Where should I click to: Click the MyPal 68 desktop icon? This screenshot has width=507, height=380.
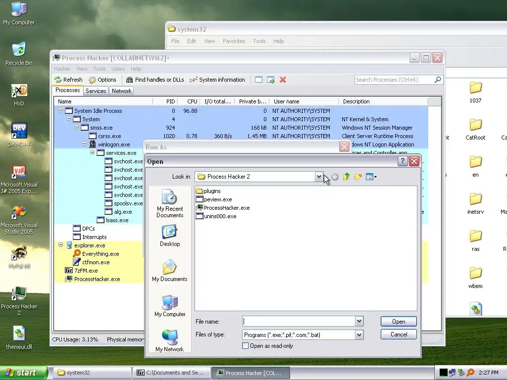(x=19, y=257)
